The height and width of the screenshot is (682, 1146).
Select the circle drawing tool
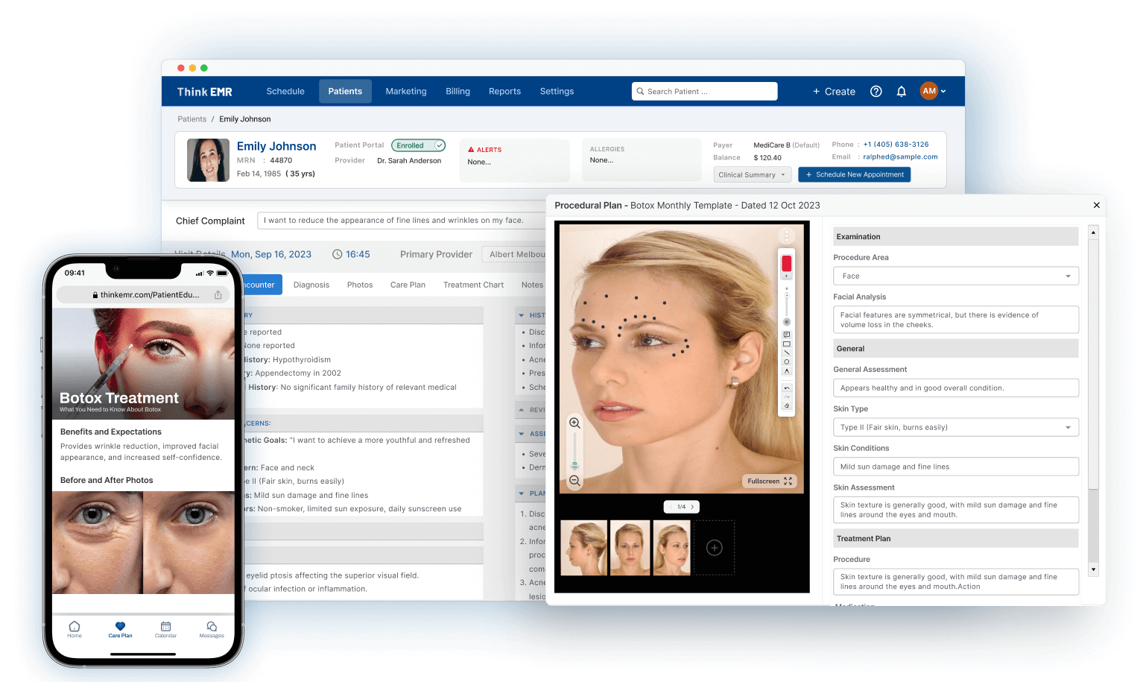[x=786, y=361]
